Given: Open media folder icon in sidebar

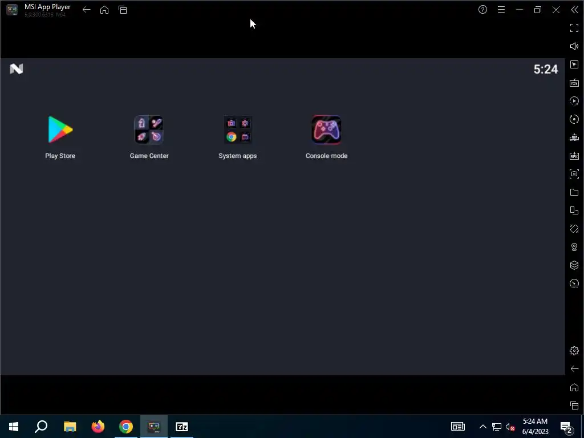Looking at the screenshot, I should (x=574, y=192).
